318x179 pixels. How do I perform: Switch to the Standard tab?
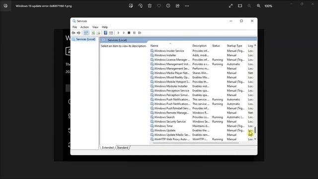[x=123, y=148]
